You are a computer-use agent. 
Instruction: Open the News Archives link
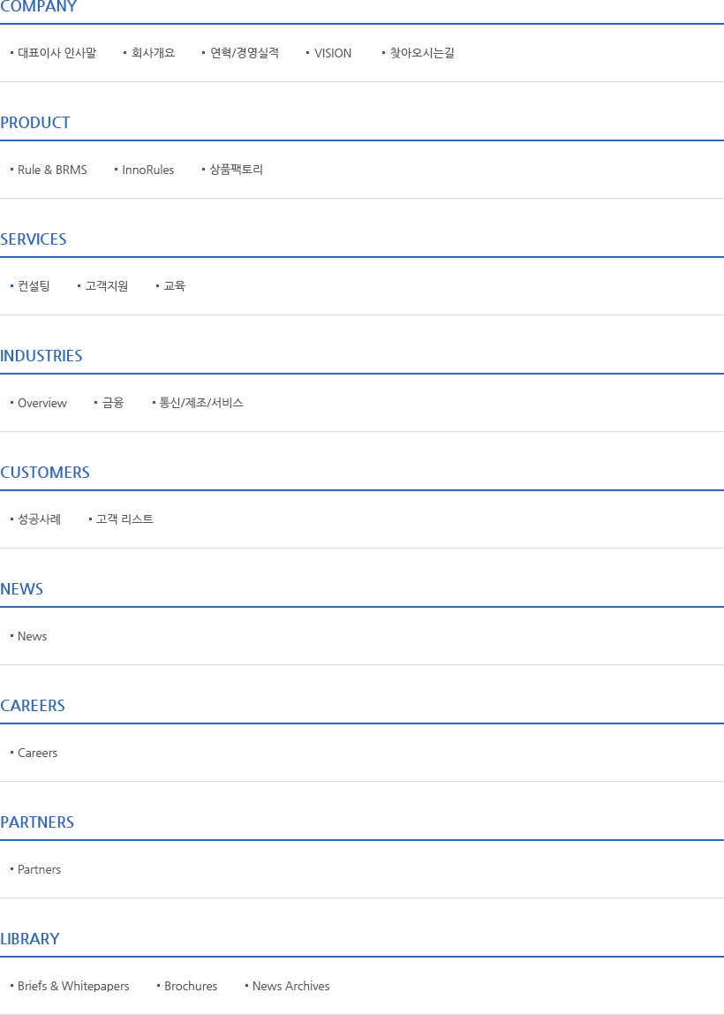(x=290, y=986)
